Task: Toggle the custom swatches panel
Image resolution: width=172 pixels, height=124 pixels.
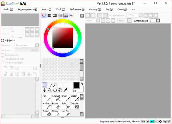Action: tap(66, 15)
